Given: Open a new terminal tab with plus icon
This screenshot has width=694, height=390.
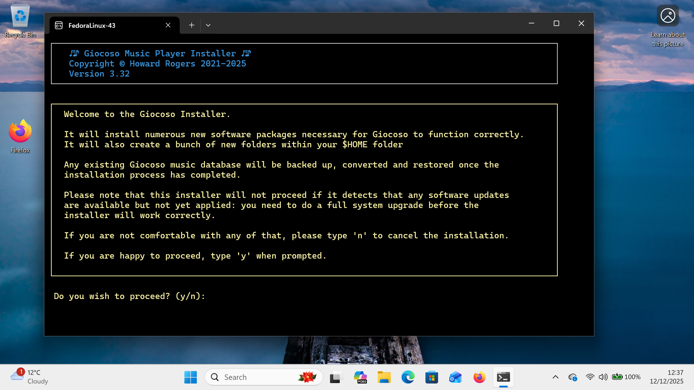Looking at the screenshot, I should 192,25.
